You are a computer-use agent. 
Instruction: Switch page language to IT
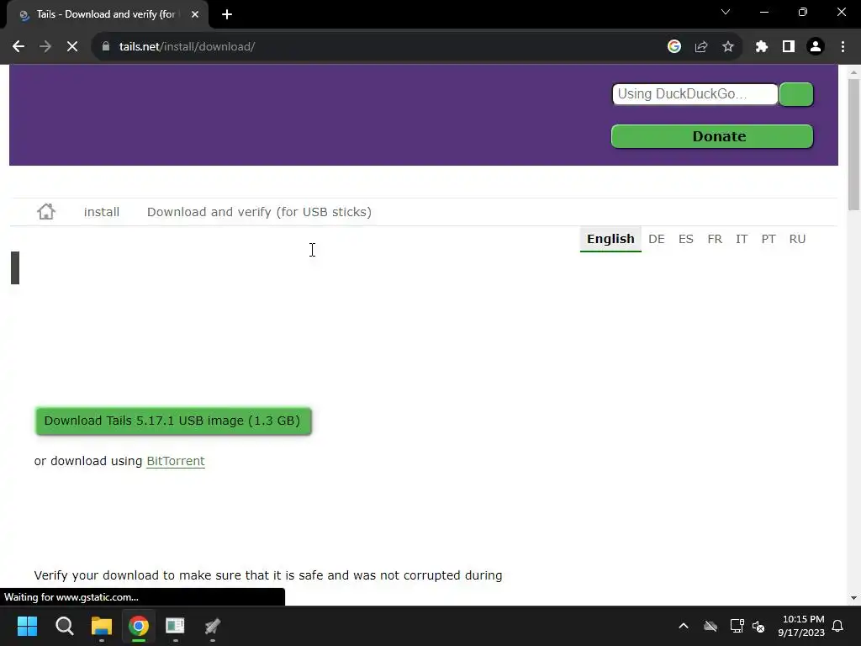pos(742,239)
